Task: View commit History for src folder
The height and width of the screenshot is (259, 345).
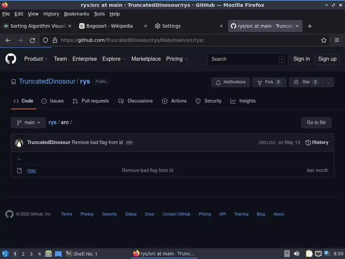Action: click(x=317, y=143)
